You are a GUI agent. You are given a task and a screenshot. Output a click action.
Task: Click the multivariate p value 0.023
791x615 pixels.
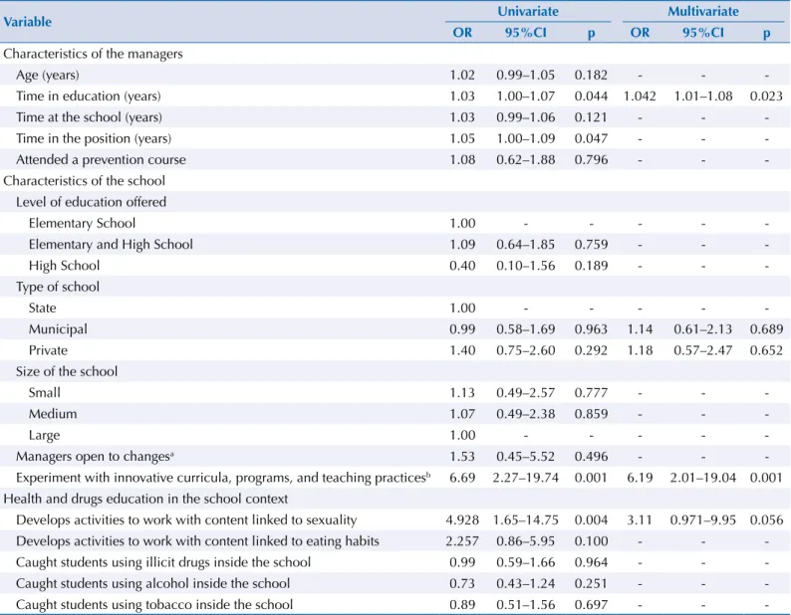[x=766, y=97]
